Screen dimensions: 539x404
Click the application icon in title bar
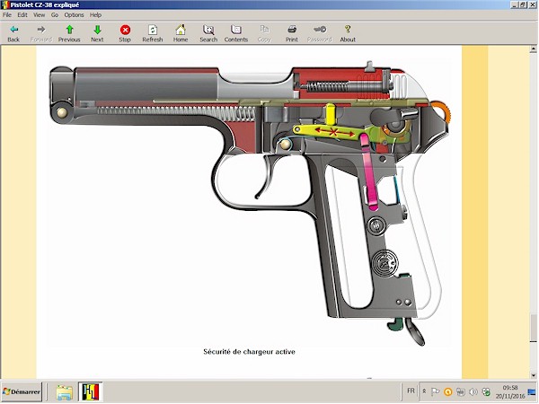(4, 4)
